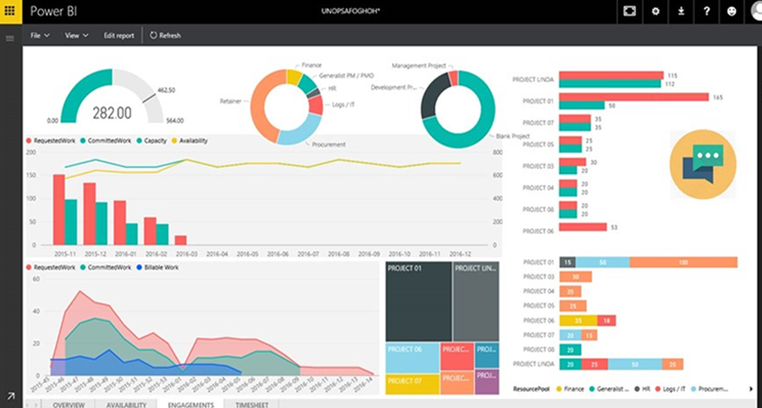
Task: Open the TIMESHEET report tab
Action: click(x=251, y=404)
